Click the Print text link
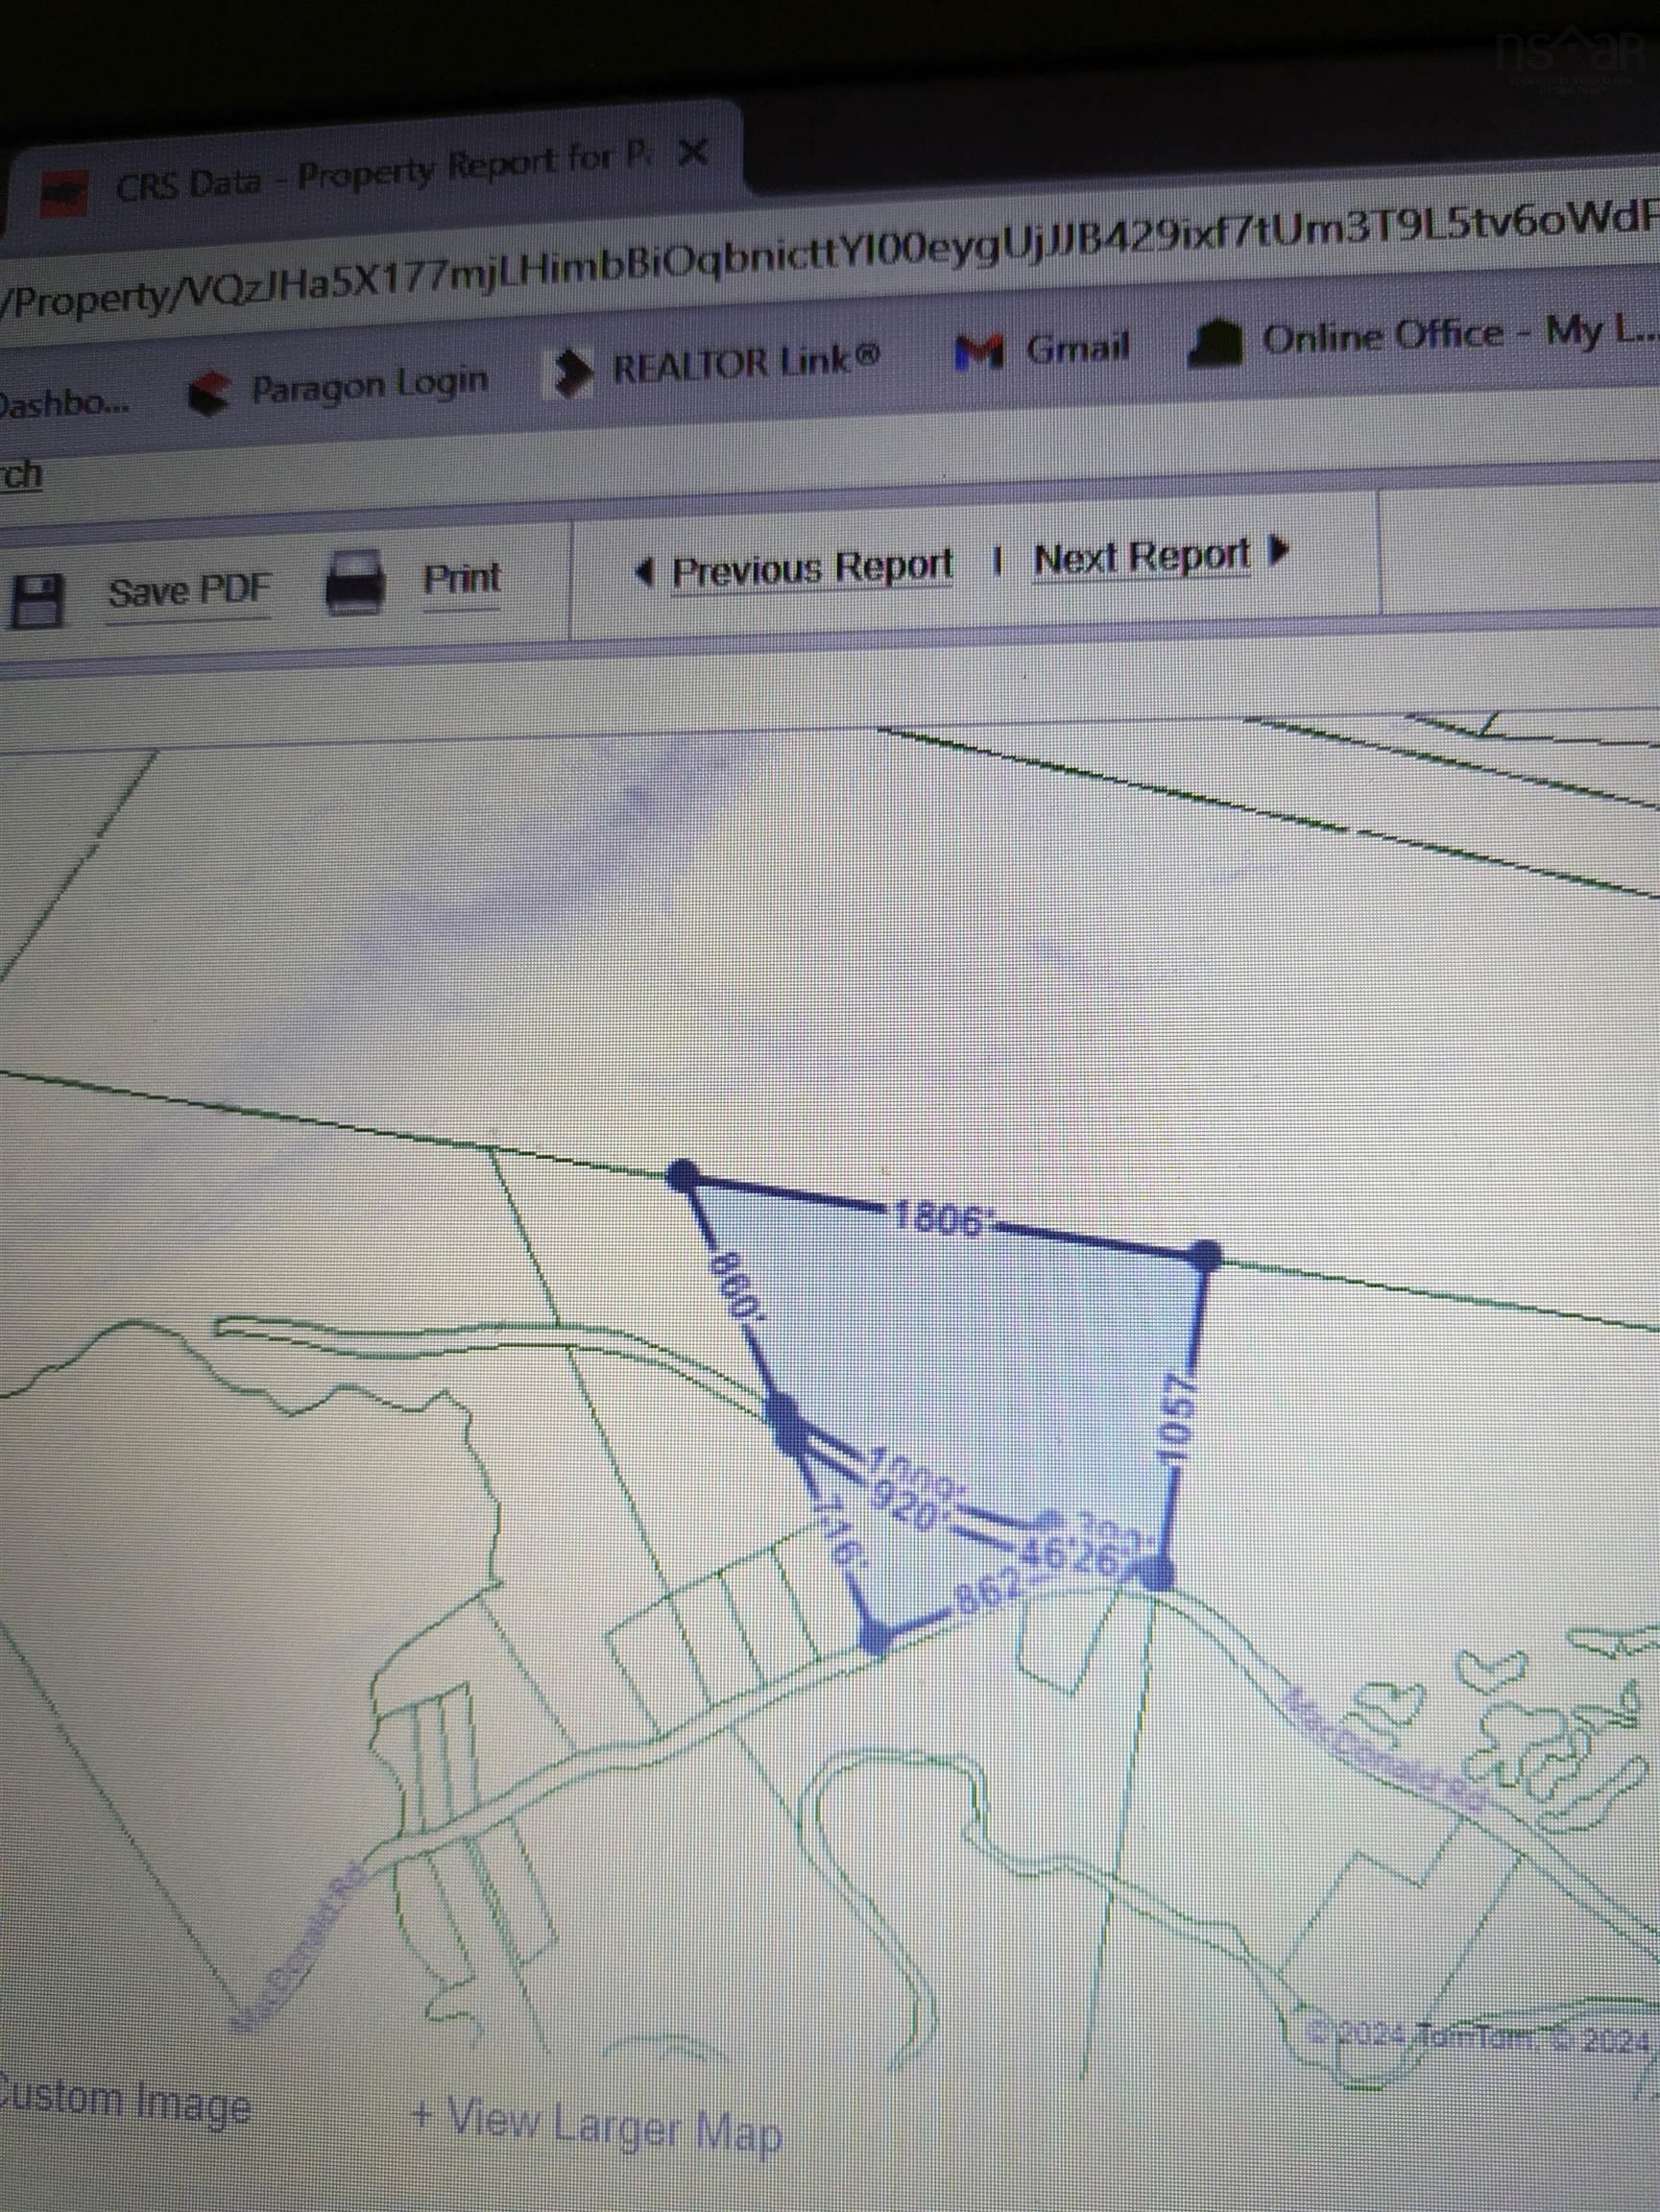The image size is (1660, 2212). [461, 578]
